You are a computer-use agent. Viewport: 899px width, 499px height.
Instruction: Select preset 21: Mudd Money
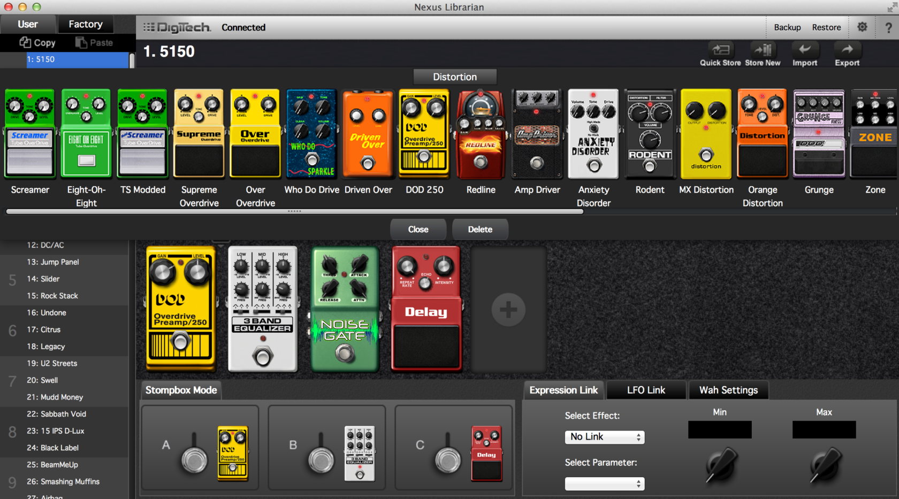(x=64, y=397)
